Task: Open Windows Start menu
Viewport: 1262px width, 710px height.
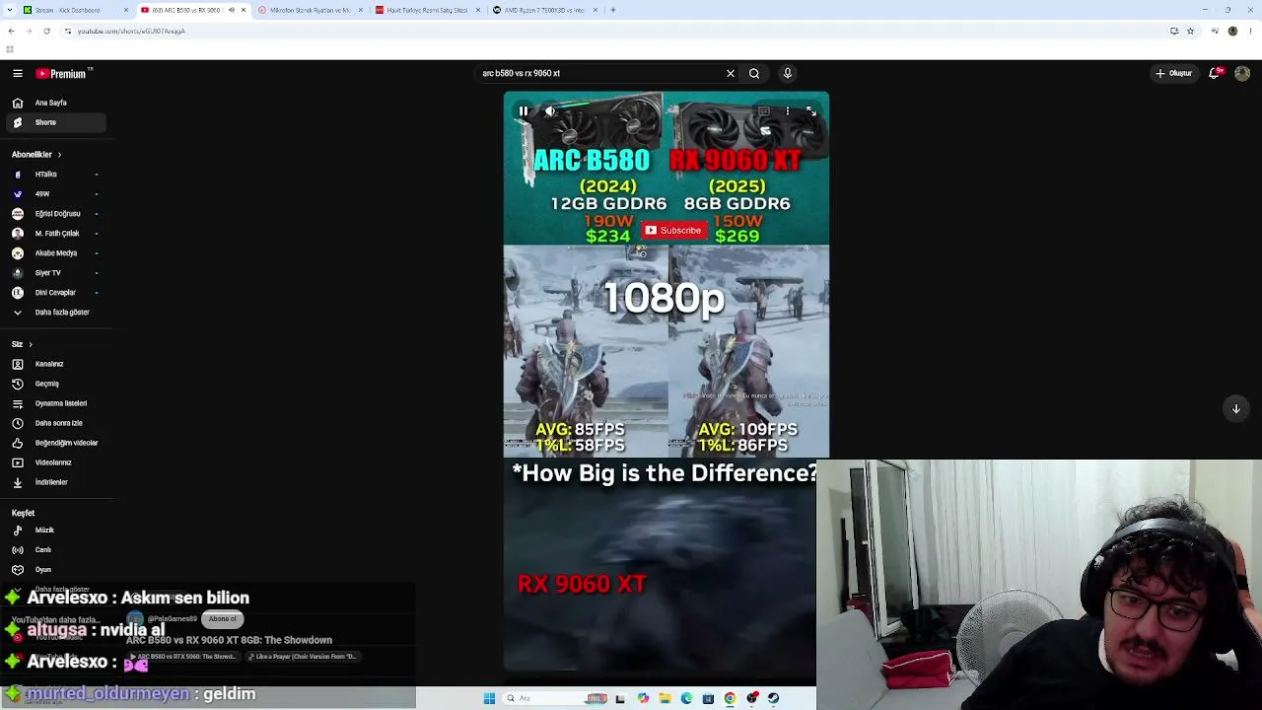Action: click(489, 699)
